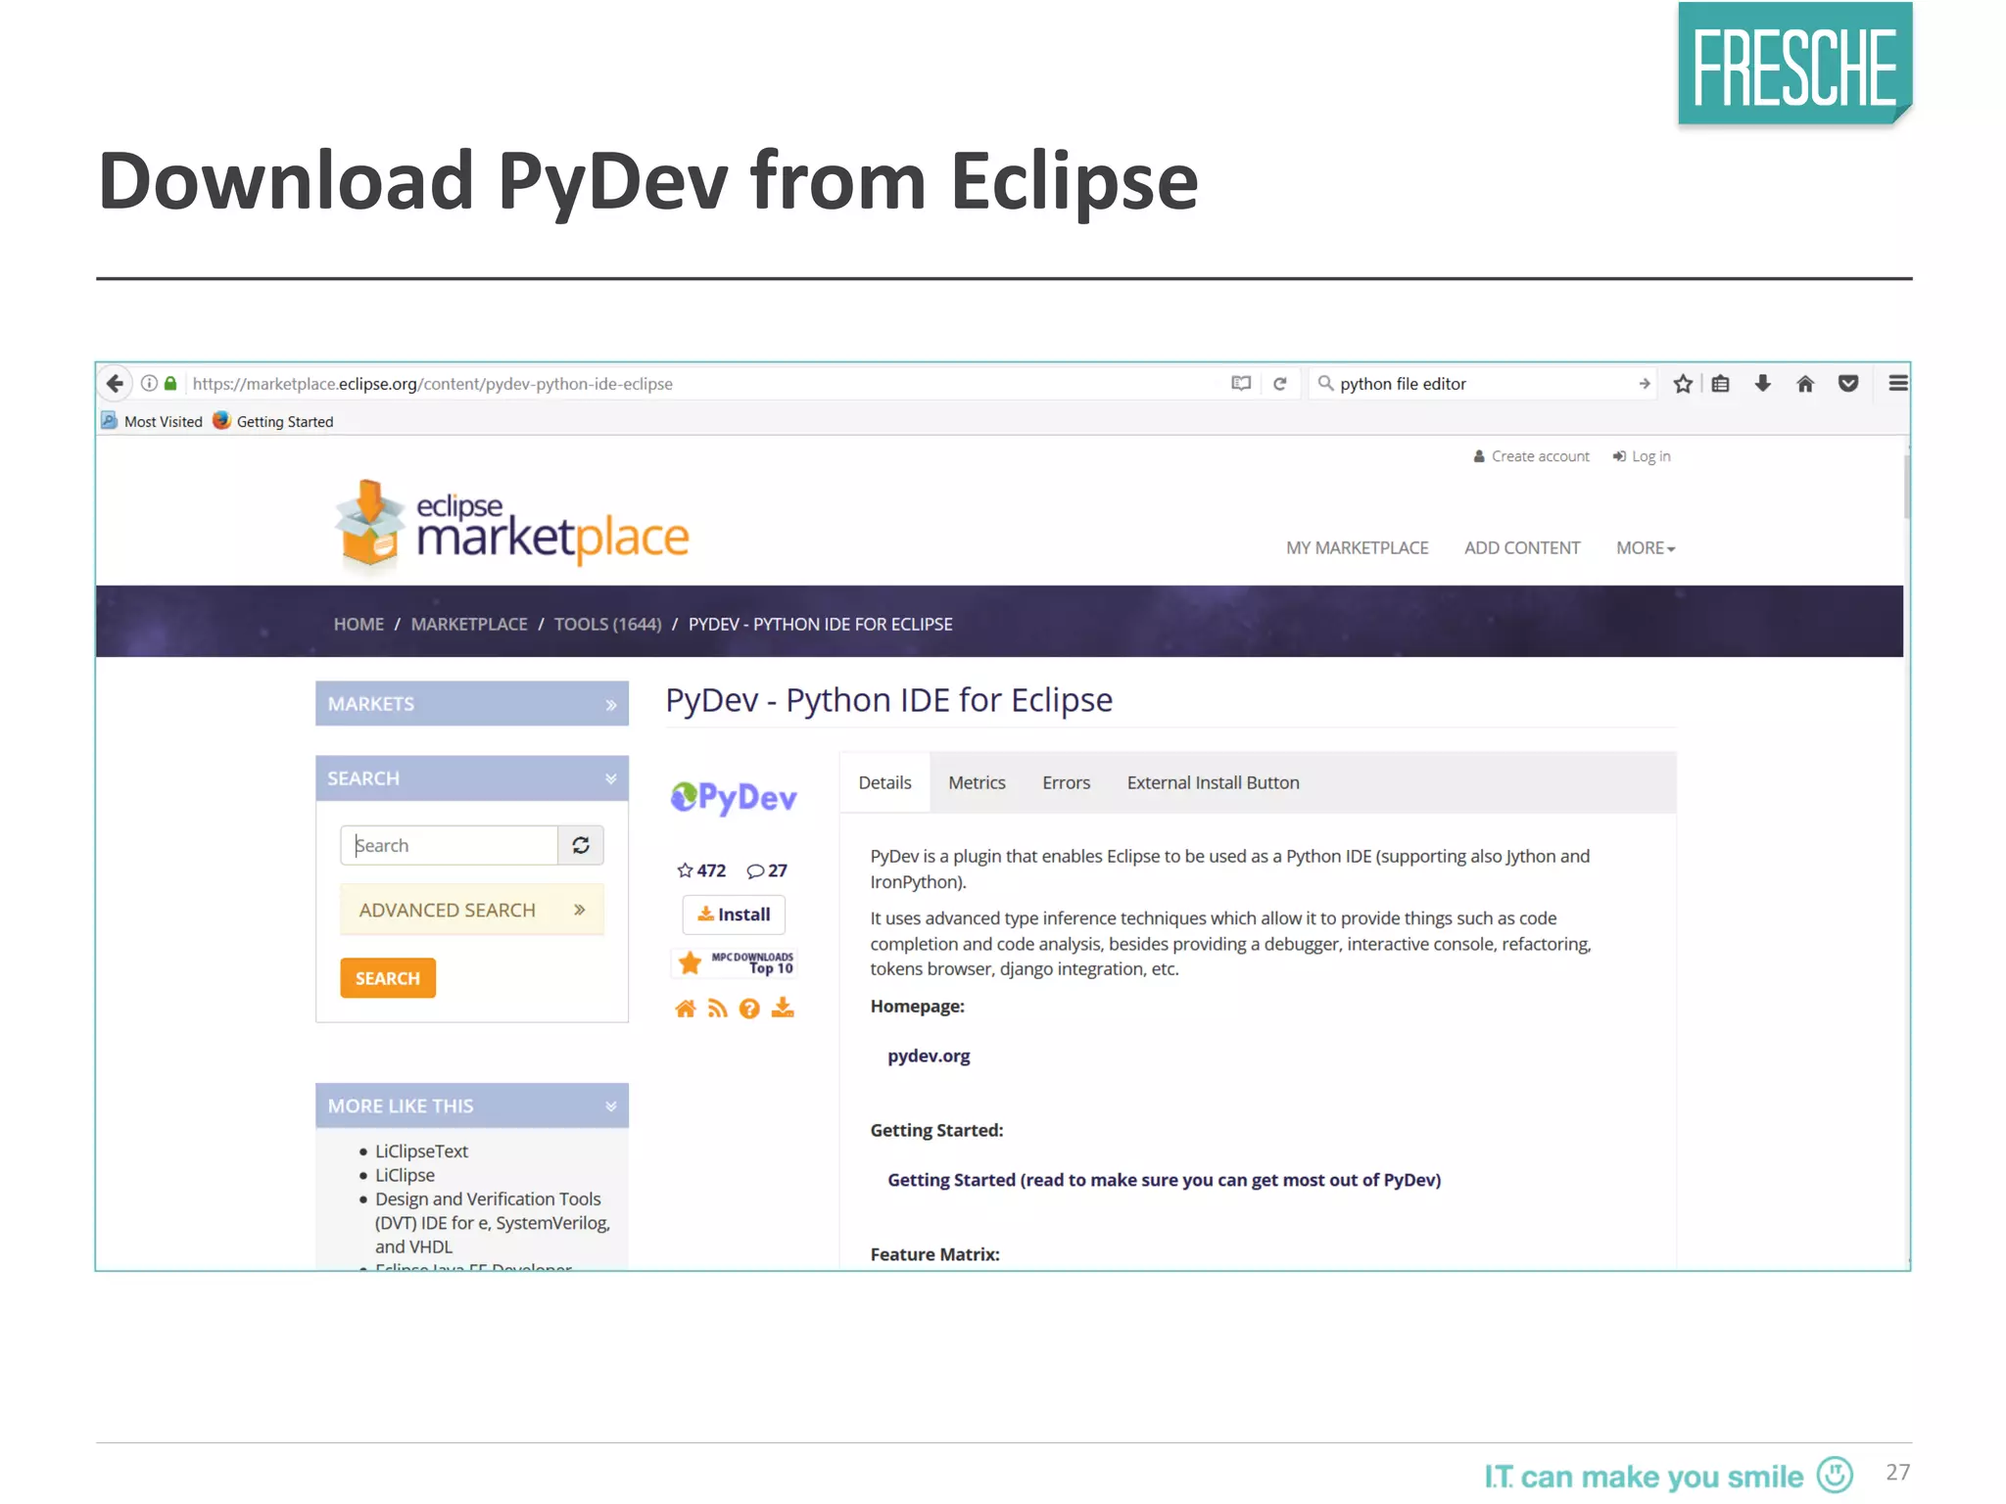This screenshot has height=1504, width=2006.
Task: Click the orange download icon under PyDev
Action: 783,1008
